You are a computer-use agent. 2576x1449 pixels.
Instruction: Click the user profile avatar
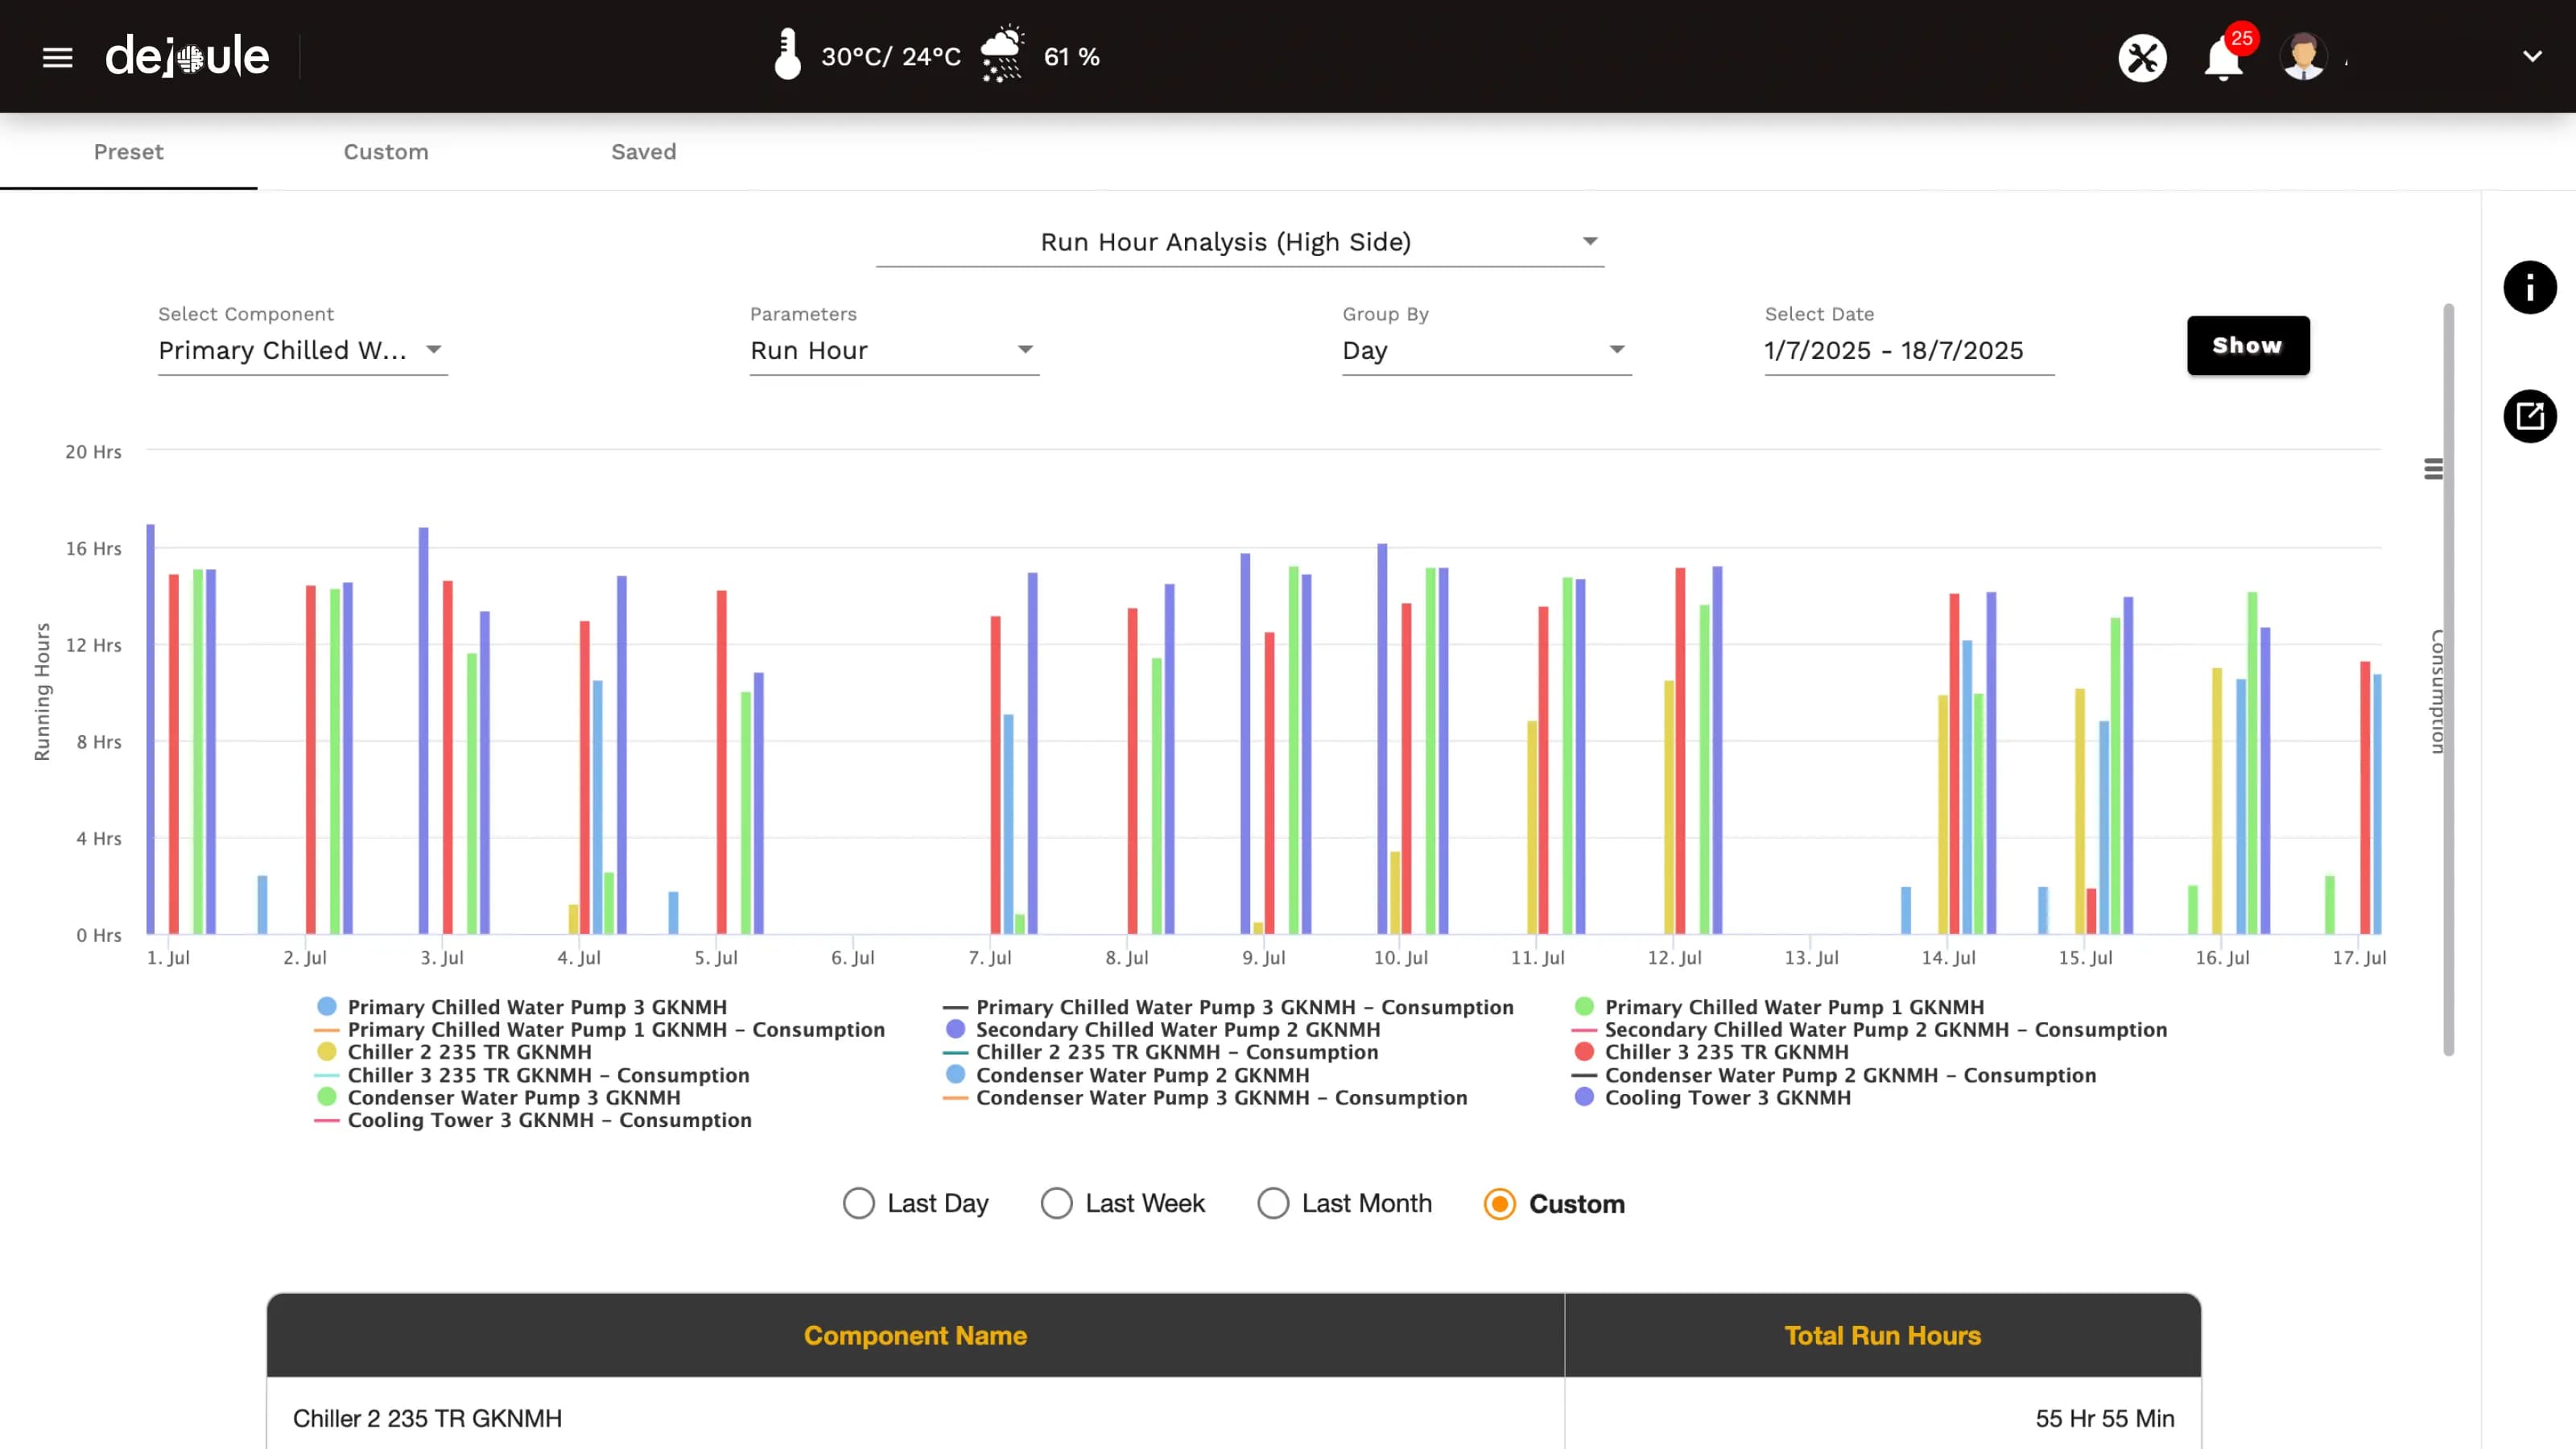coord(2303,57)
